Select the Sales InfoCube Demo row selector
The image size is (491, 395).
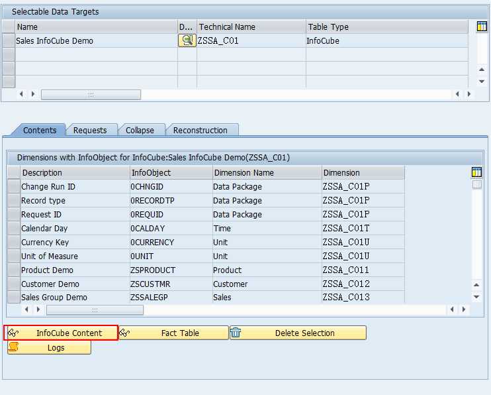pos(9,41)
